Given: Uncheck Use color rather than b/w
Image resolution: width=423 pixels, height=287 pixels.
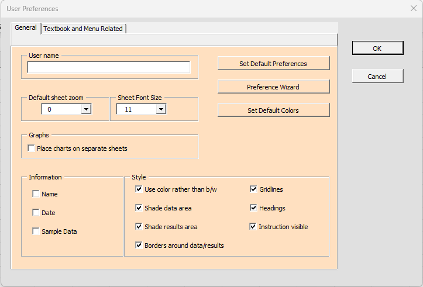Looking at the screenshot, I should (139, 189).
